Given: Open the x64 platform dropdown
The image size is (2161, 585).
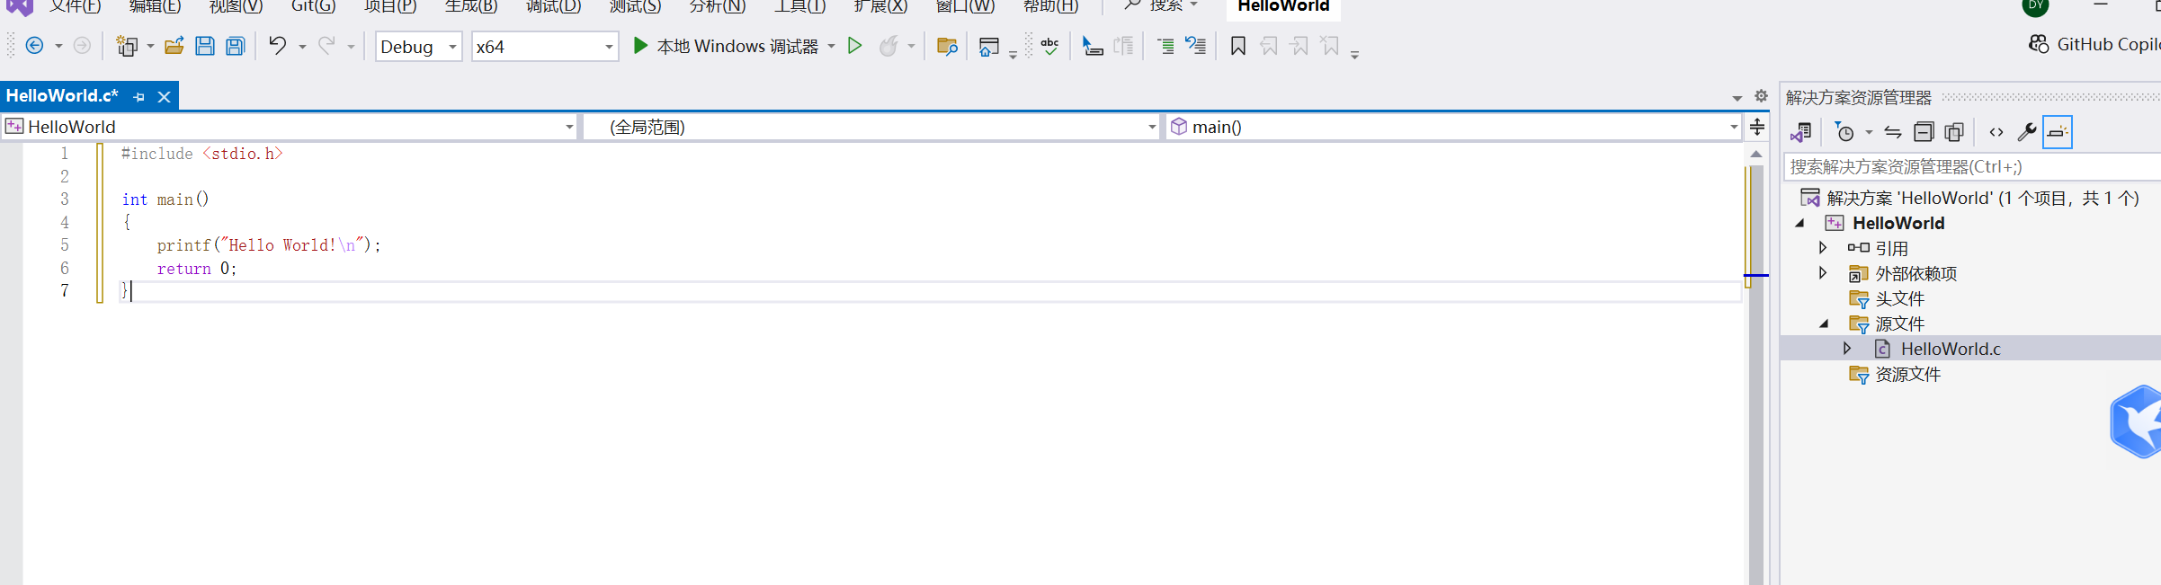Looking at the screenshot, I should tap(545, 47).
